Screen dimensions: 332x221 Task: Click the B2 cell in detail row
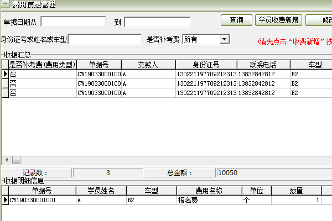[x=152, y=200]
